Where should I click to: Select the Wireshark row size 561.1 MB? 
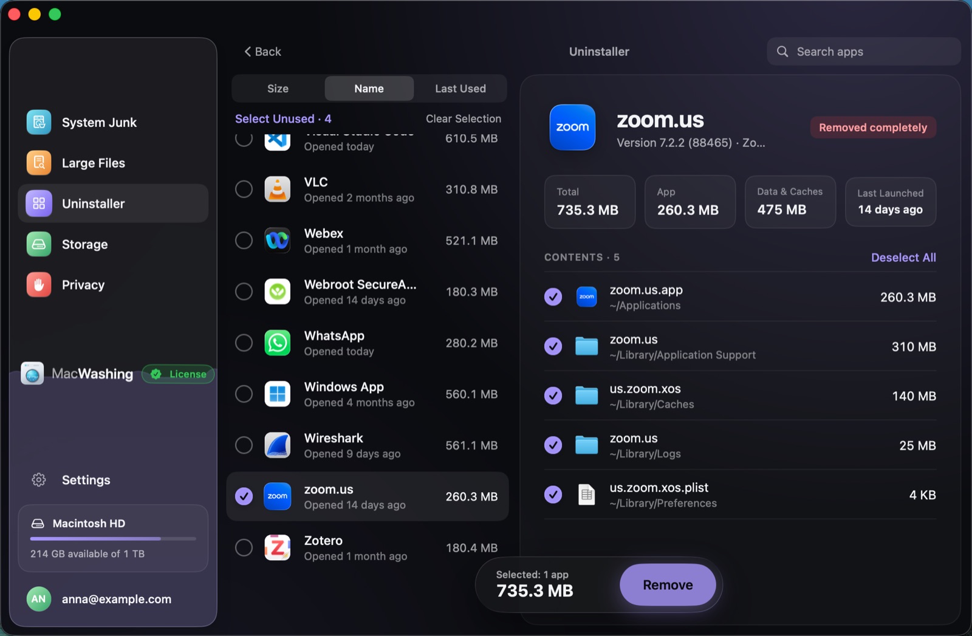coord(471,445)
